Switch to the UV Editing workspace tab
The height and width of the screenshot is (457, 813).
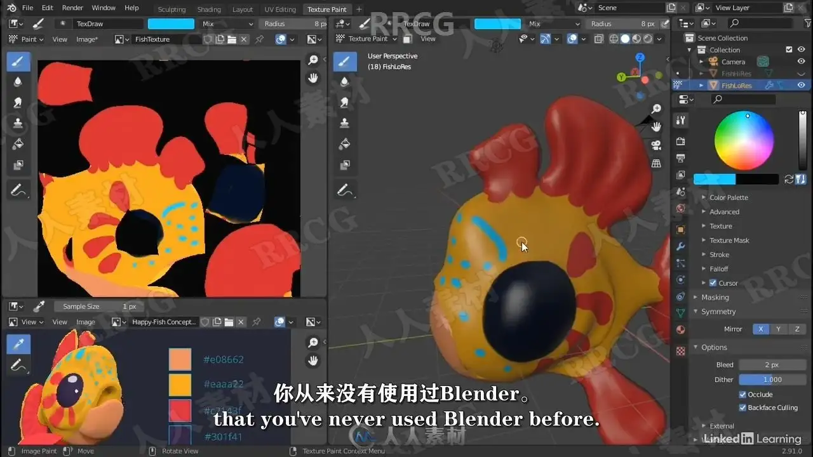click(x=280, y=10)
